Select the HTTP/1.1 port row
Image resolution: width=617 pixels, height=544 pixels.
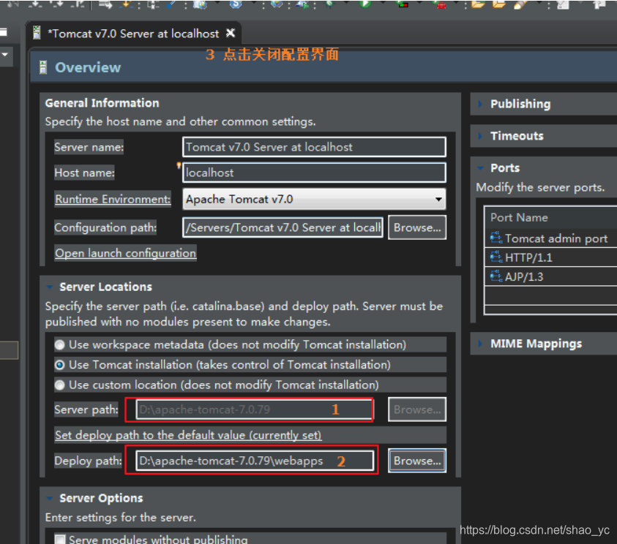(x=551, y=257)
